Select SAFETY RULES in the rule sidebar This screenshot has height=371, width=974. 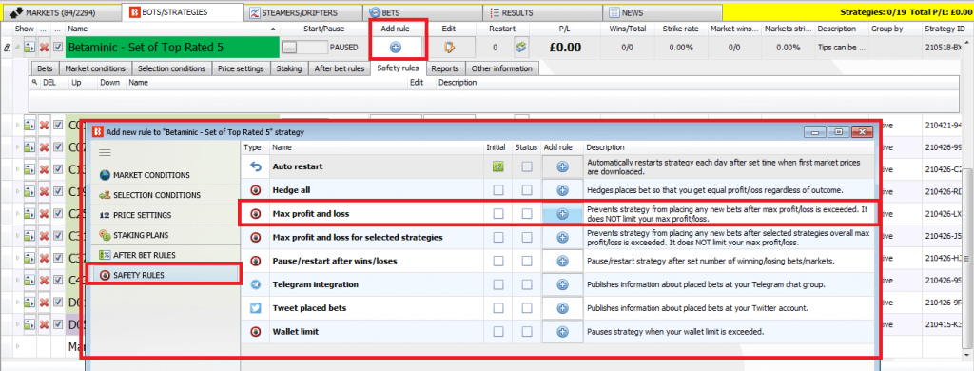(x=163, y=275)
